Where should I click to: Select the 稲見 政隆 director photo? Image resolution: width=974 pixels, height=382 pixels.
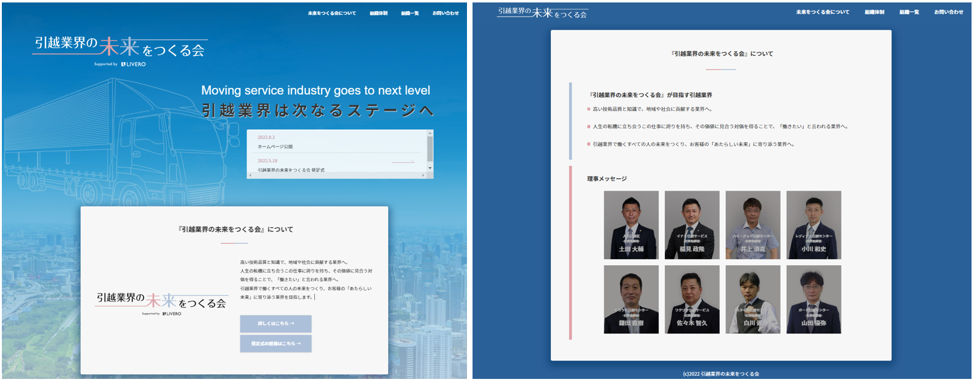pos(692,225)
